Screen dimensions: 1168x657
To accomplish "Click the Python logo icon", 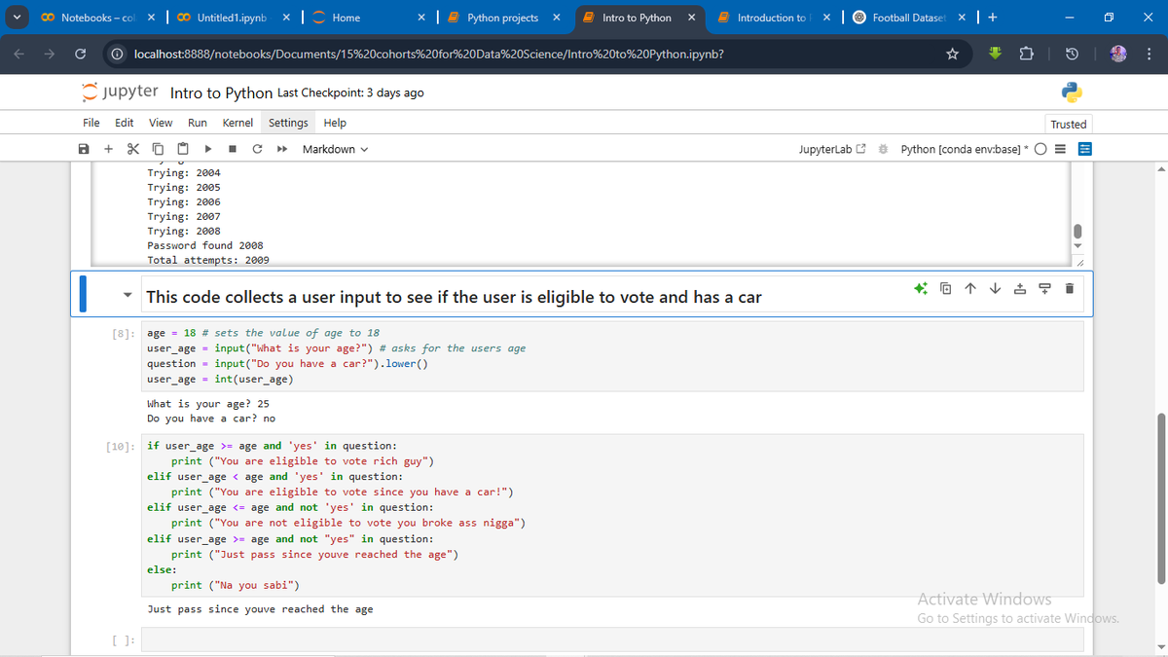I will click(1072, 92).
